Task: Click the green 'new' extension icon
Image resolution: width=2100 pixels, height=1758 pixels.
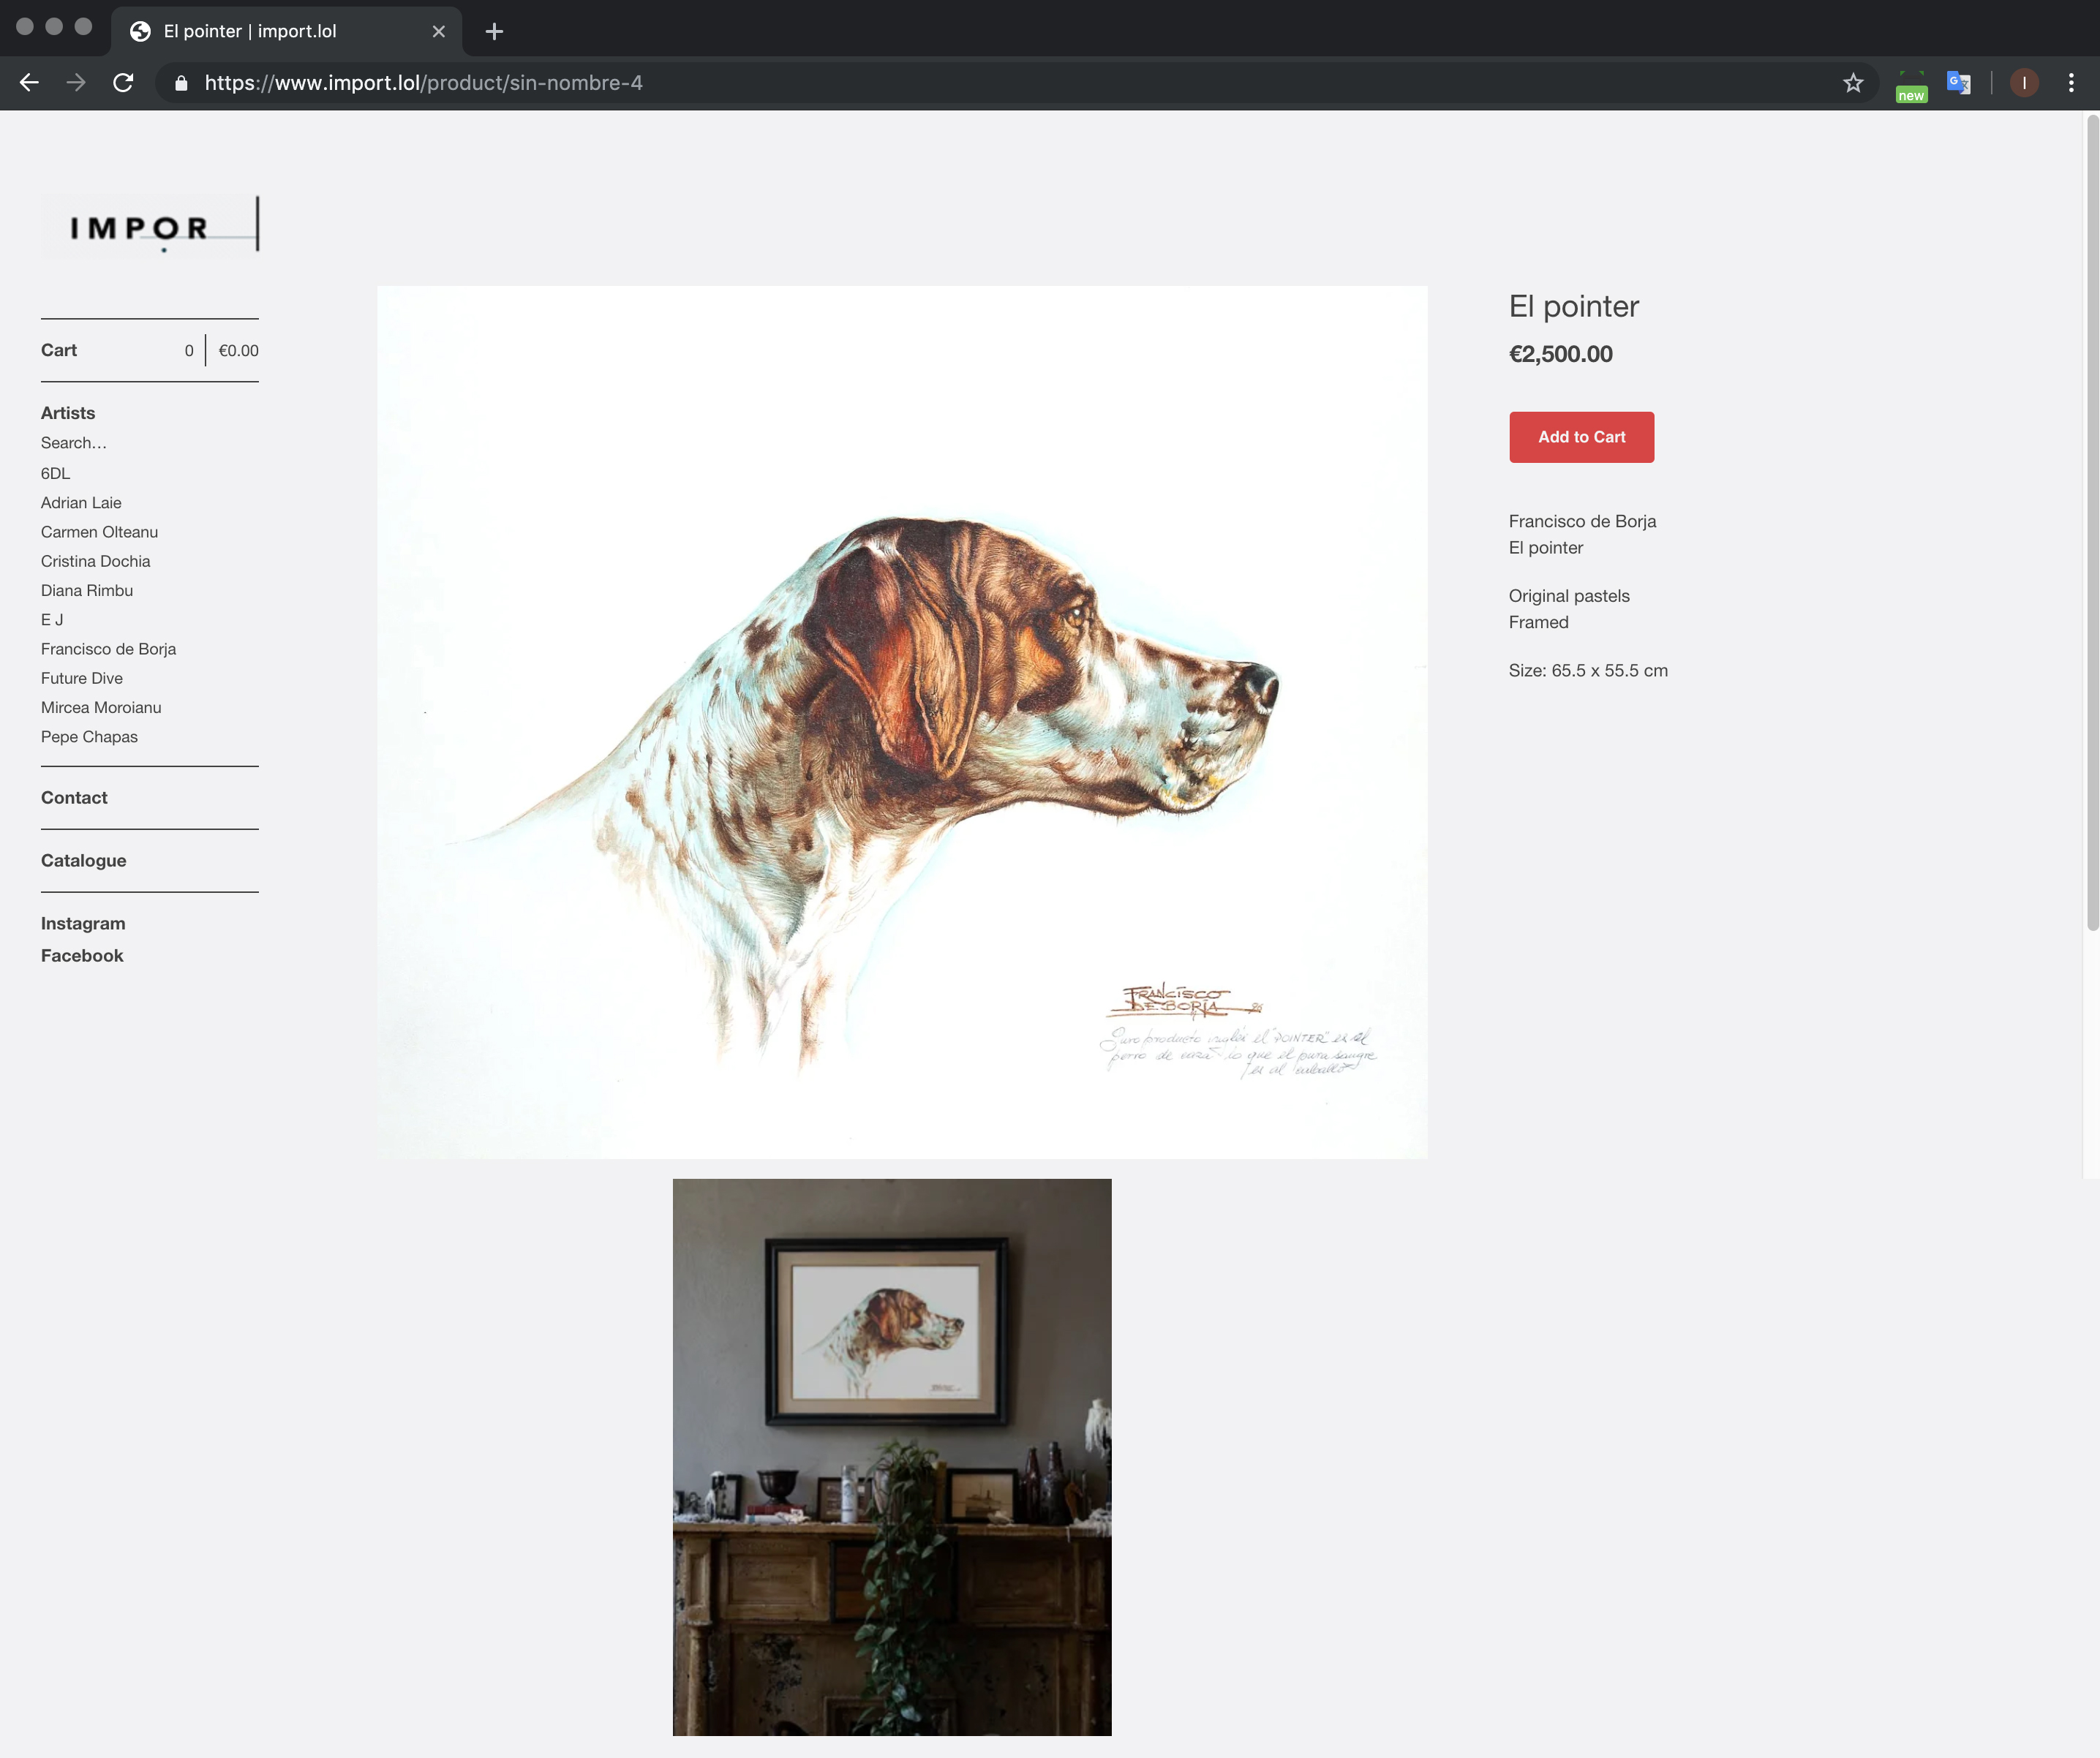Action: (1911, 85)
